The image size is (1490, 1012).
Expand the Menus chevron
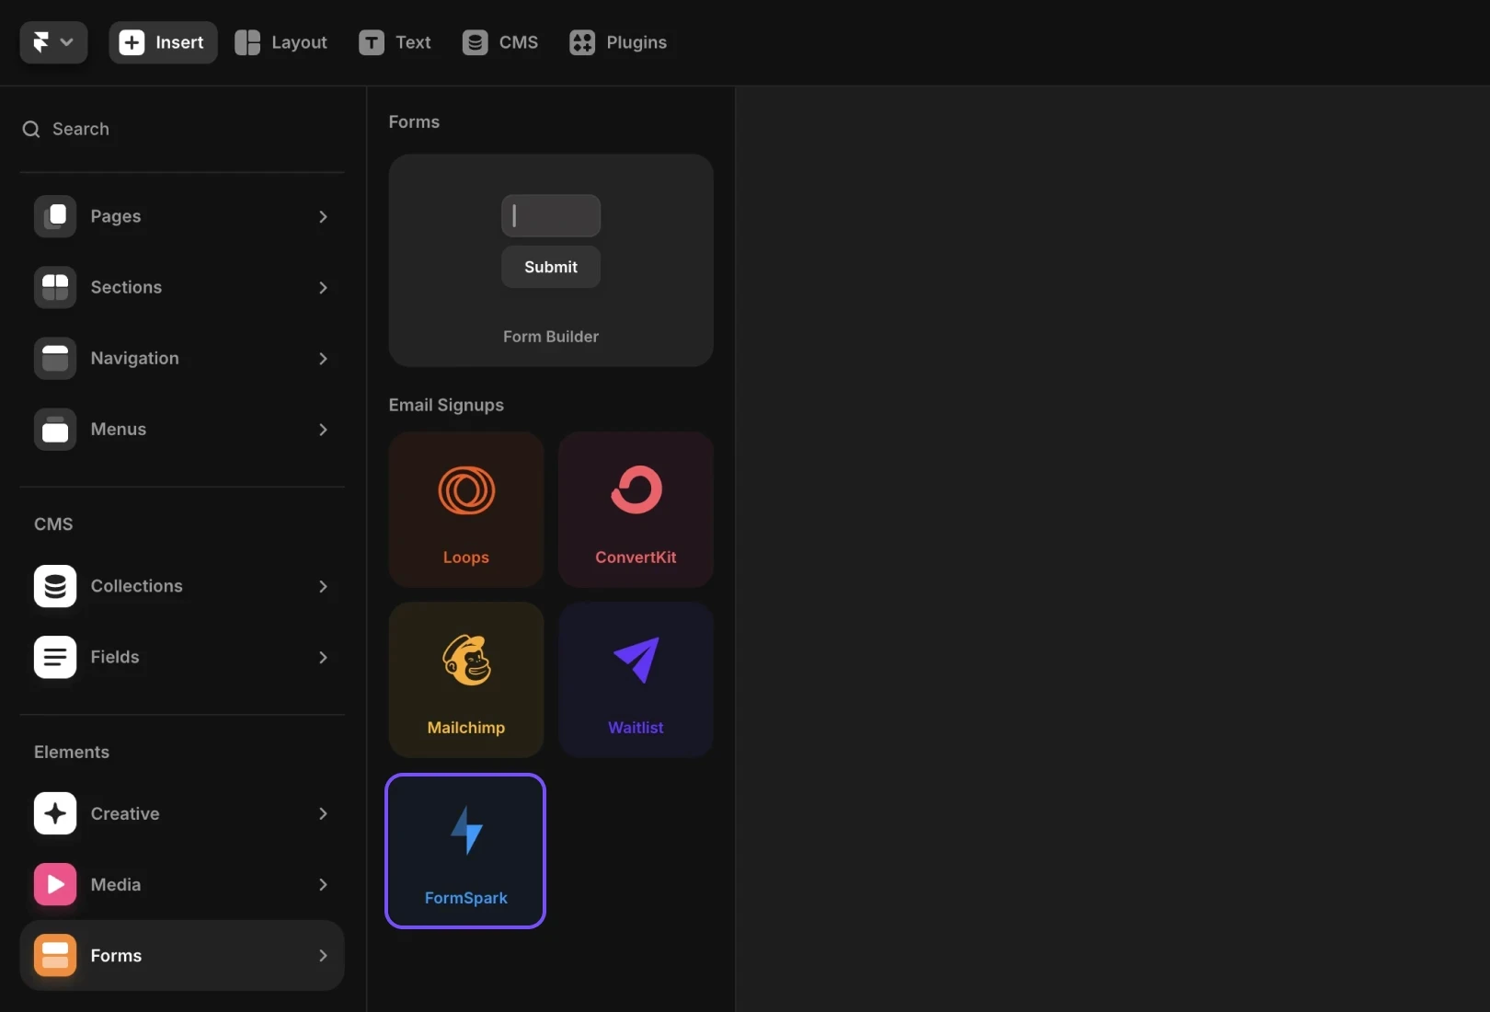click(x=323, y=429)
